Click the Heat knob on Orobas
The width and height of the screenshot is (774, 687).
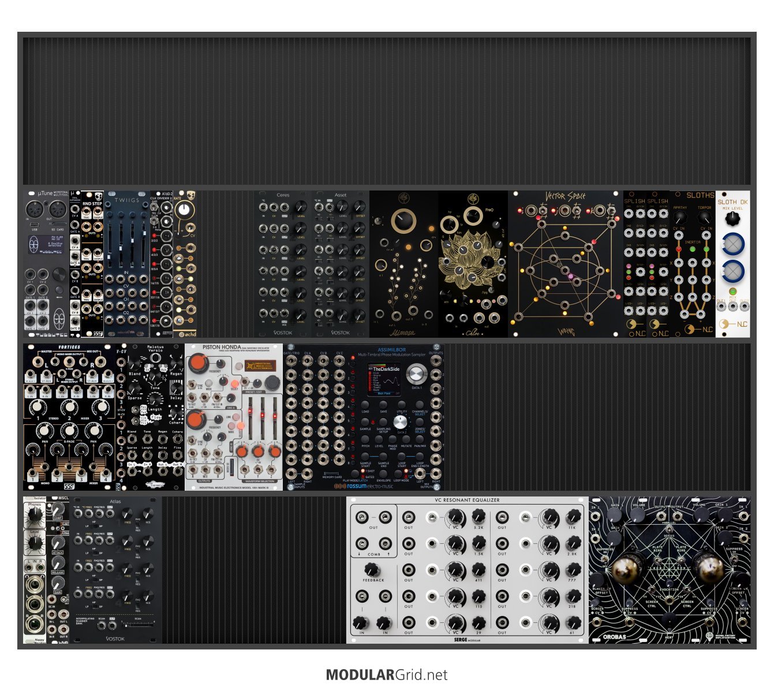[669, 621]
